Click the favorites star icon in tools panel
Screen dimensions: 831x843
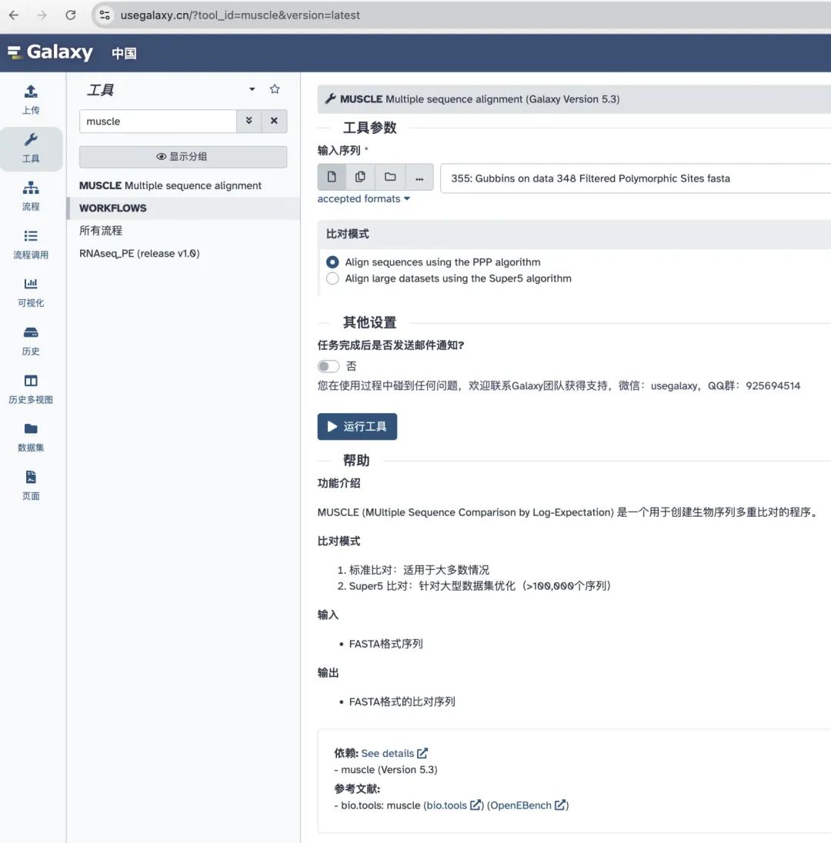pos(275,89)
